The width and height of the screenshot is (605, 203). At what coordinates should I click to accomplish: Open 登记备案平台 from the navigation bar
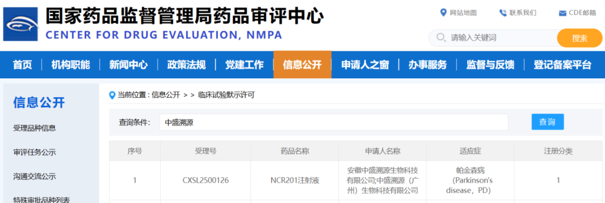(x=562, y=65)
